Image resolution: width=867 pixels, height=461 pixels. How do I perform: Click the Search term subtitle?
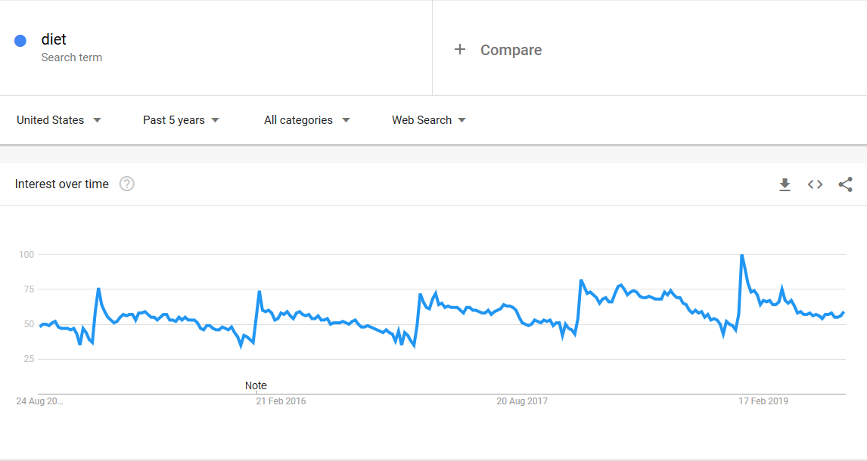tap(72, 57)
